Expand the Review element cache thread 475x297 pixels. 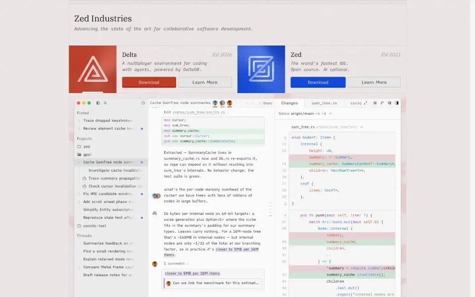point(79,129)
